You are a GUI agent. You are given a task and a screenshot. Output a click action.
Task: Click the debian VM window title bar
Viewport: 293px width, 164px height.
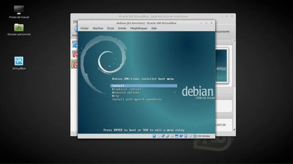[146, 23]
